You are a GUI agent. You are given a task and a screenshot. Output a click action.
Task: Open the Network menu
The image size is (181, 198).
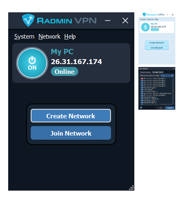pos(50,37)
